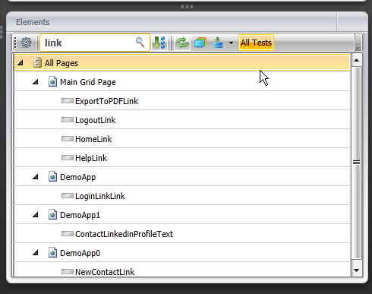Image resolution: width=372 pixels, height=294 pixels.
Task: Select the HomeLink element
Action: point(181,139)
